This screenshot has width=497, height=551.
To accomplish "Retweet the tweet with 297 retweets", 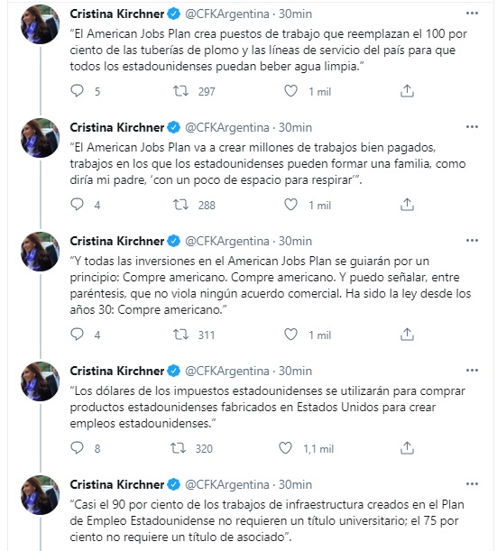I will (x=180, y=91).
